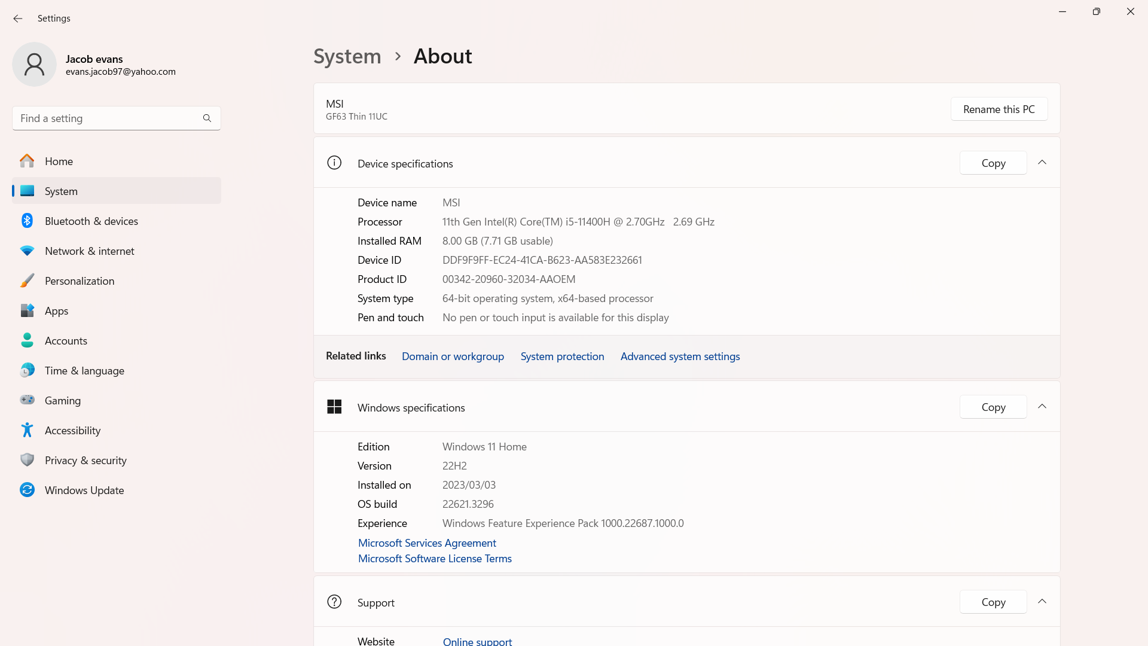Click the System type value text

tap(548, 298)
